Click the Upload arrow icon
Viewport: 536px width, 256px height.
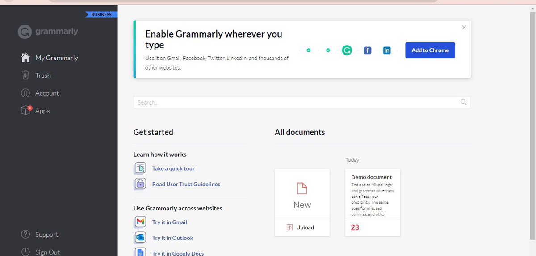point(289,227)
